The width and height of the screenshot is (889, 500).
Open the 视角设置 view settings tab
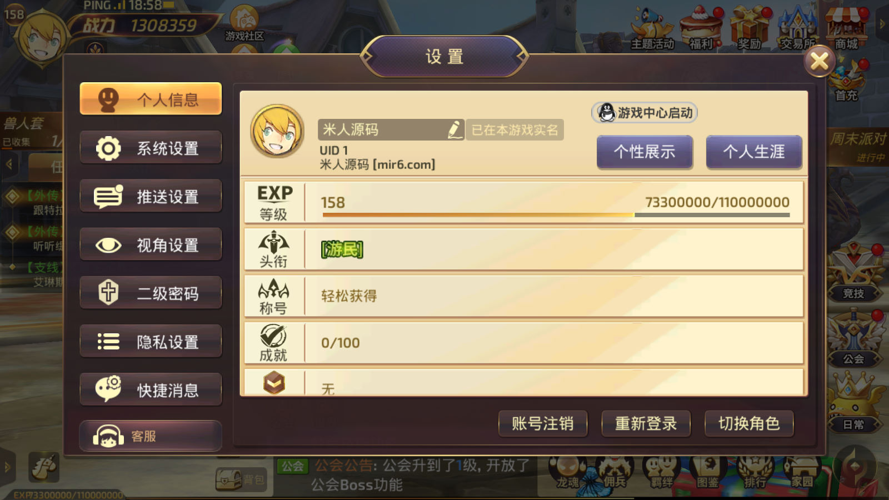tap(151, 244)
